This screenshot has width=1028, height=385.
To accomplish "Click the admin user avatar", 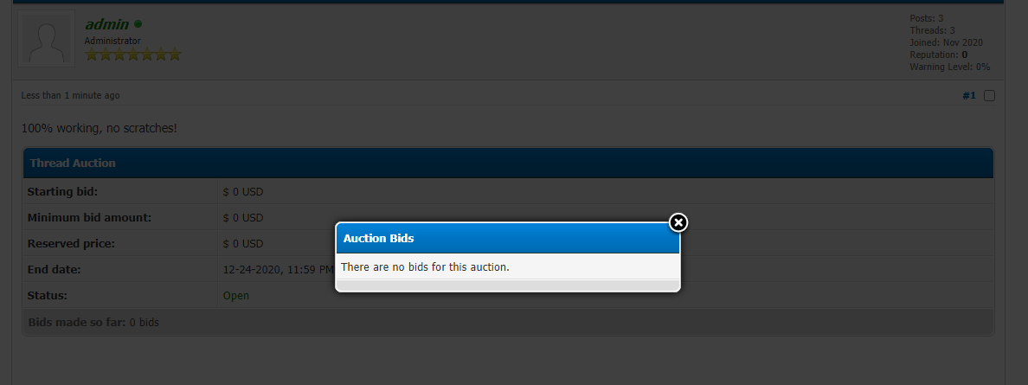I will click(x=46, y=39).
